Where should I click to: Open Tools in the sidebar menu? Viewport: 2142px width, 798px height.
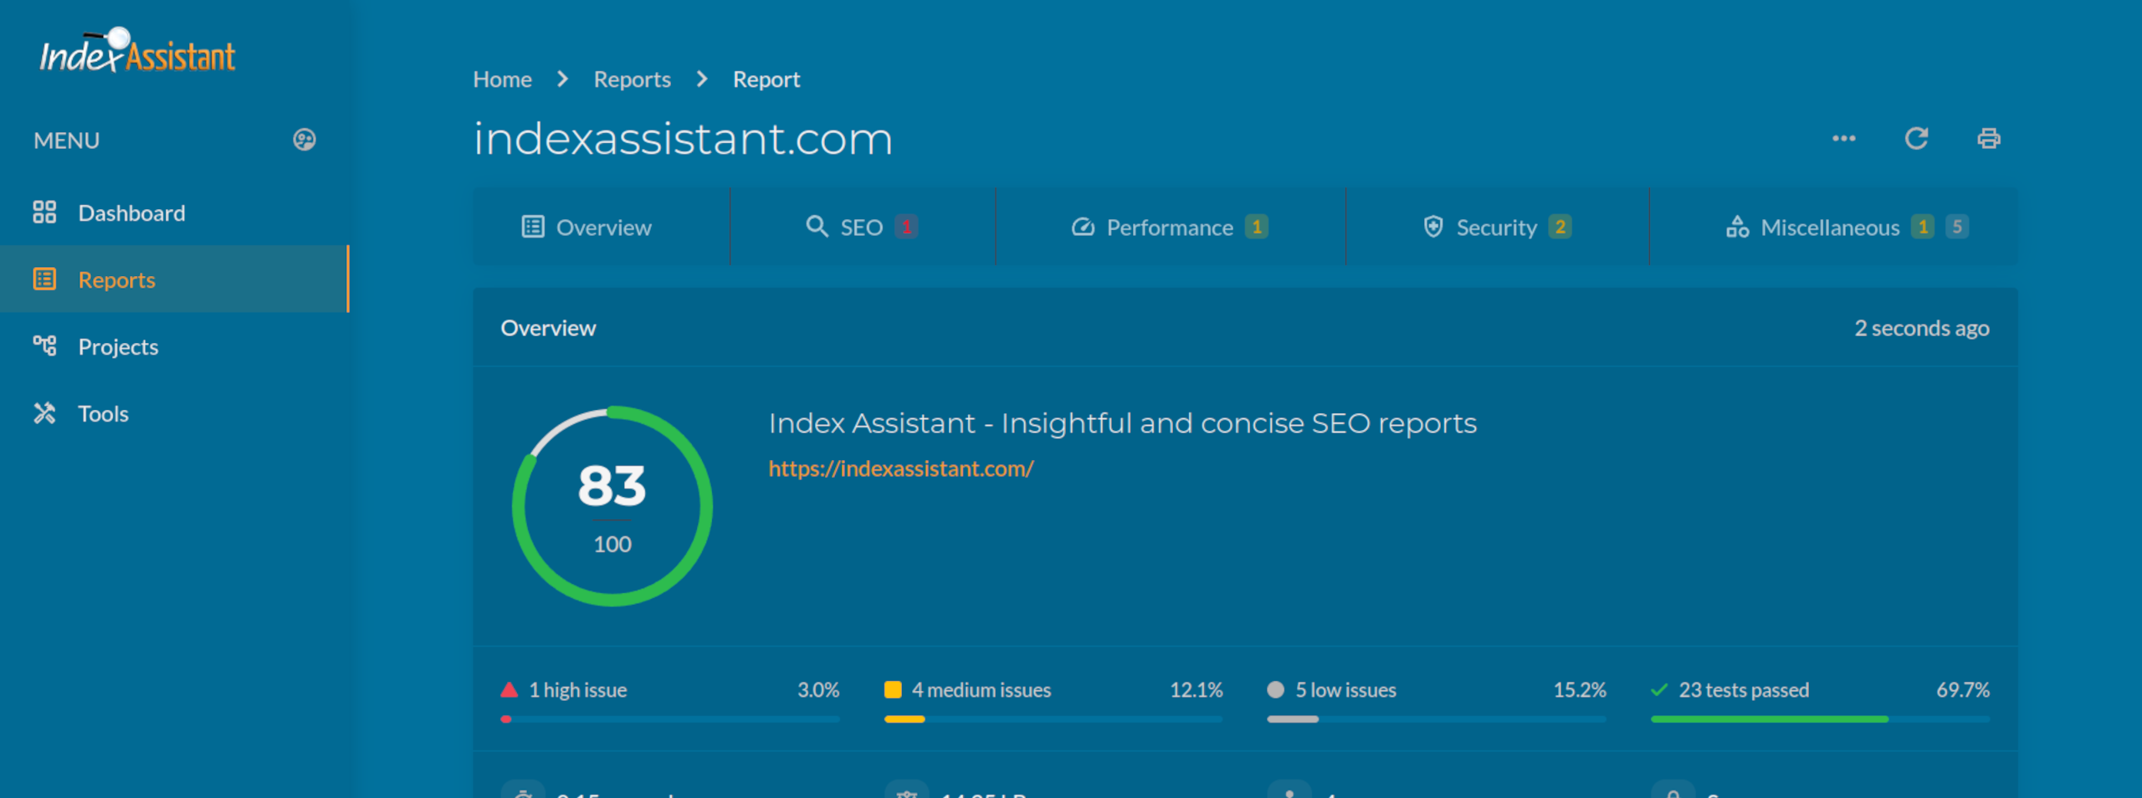[174, 413]
